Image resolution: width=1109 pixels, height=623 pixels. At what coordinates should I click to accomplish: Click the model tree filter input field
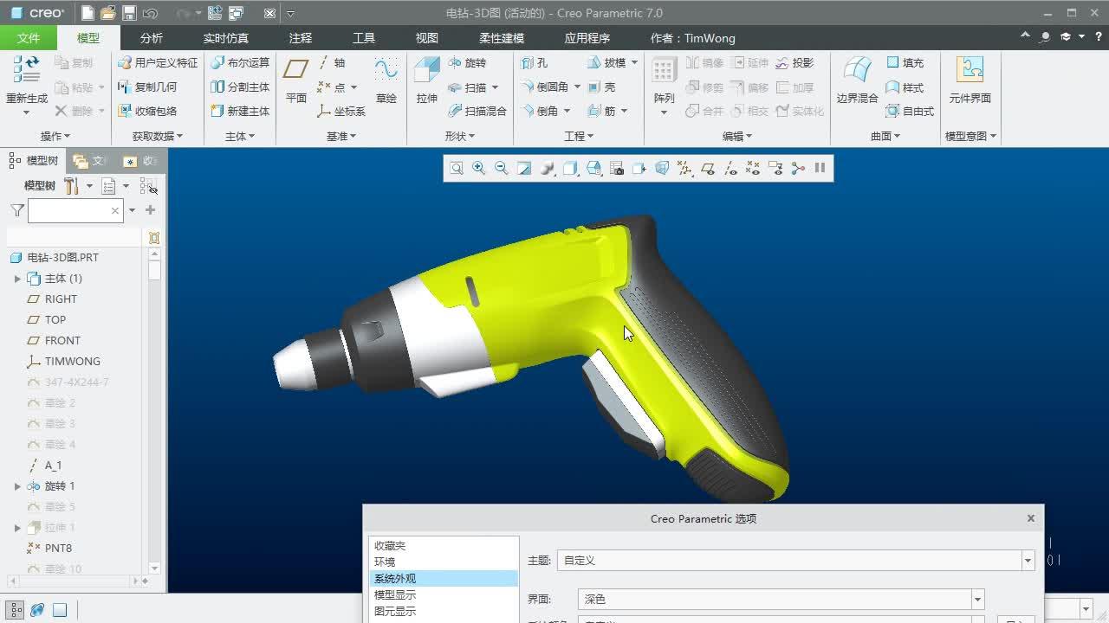(x=75, y=210)
